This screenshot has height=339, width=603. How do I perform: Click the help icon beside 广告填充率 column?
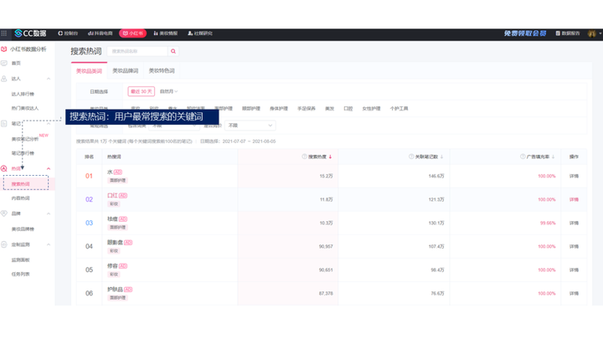click(523, 157)
